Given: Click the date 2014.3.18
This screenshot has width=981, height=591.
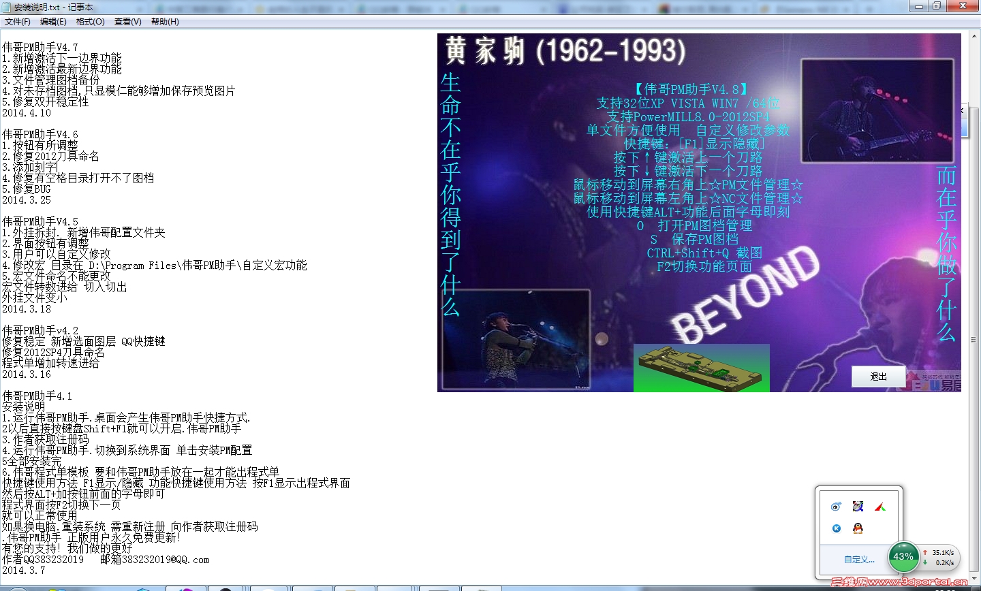Looking at the screenshot, I should (x=27, y=309).
